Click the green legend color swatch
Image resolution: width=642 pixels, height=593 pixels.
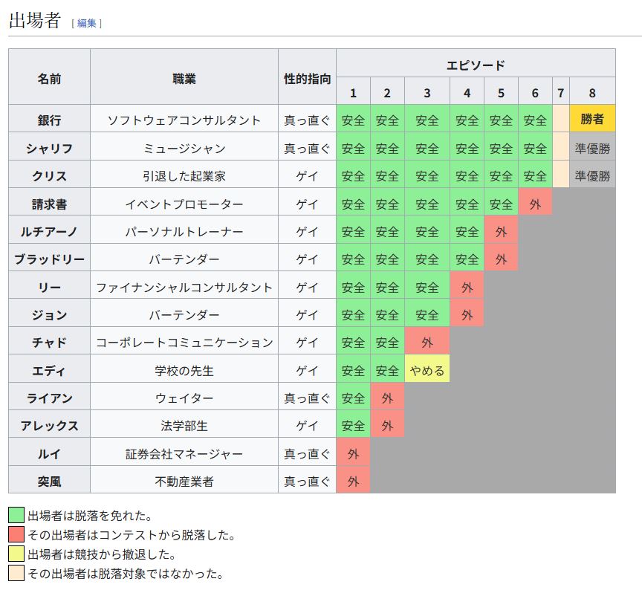click(x=16, y=515)
